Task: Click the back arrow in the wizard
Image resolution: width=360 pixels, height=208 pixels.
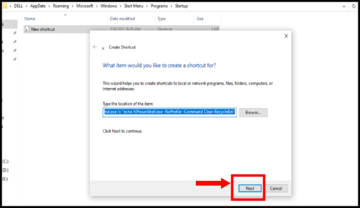Action: pos(94,47)
